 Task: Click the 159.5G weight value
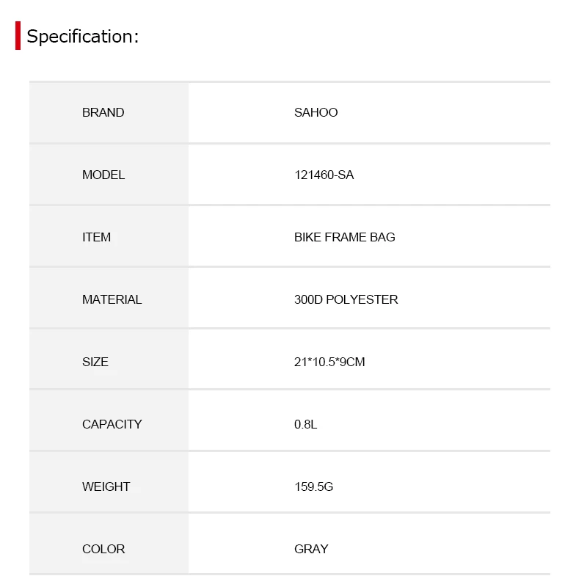pyautogui.click(x=314, y=486)
